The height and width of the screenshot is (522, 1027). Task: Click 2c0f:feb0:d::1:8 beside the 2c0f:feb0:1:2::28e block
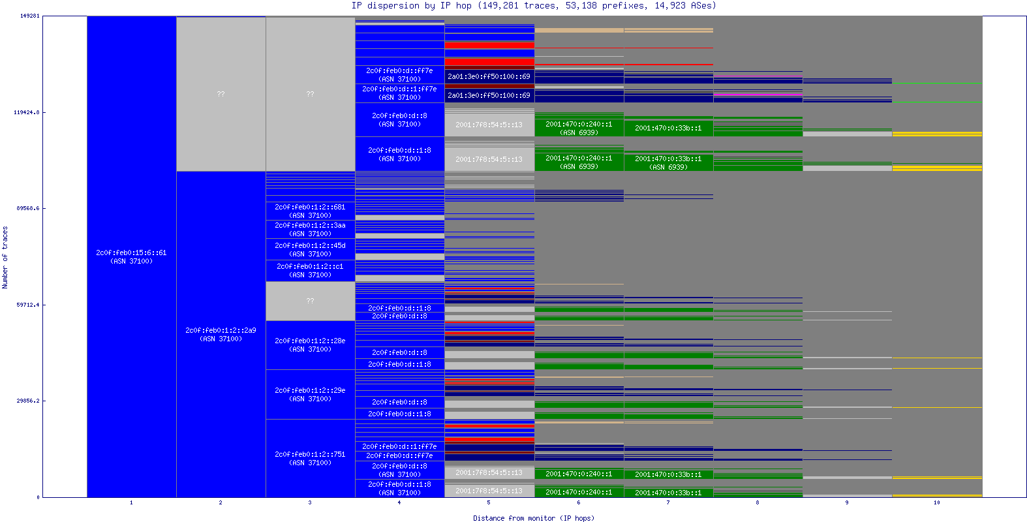pyautogui.click(x=400, y=364)
